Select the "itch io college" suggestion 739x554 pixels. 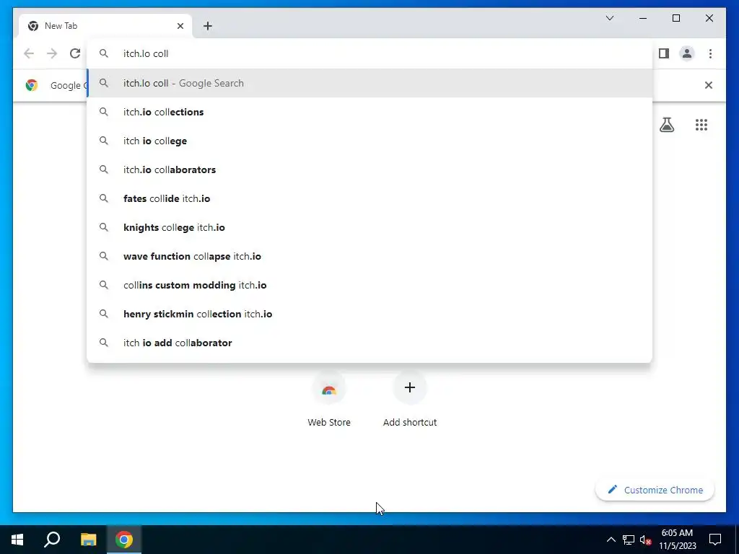pyautogui.click(x=369, y=141)
